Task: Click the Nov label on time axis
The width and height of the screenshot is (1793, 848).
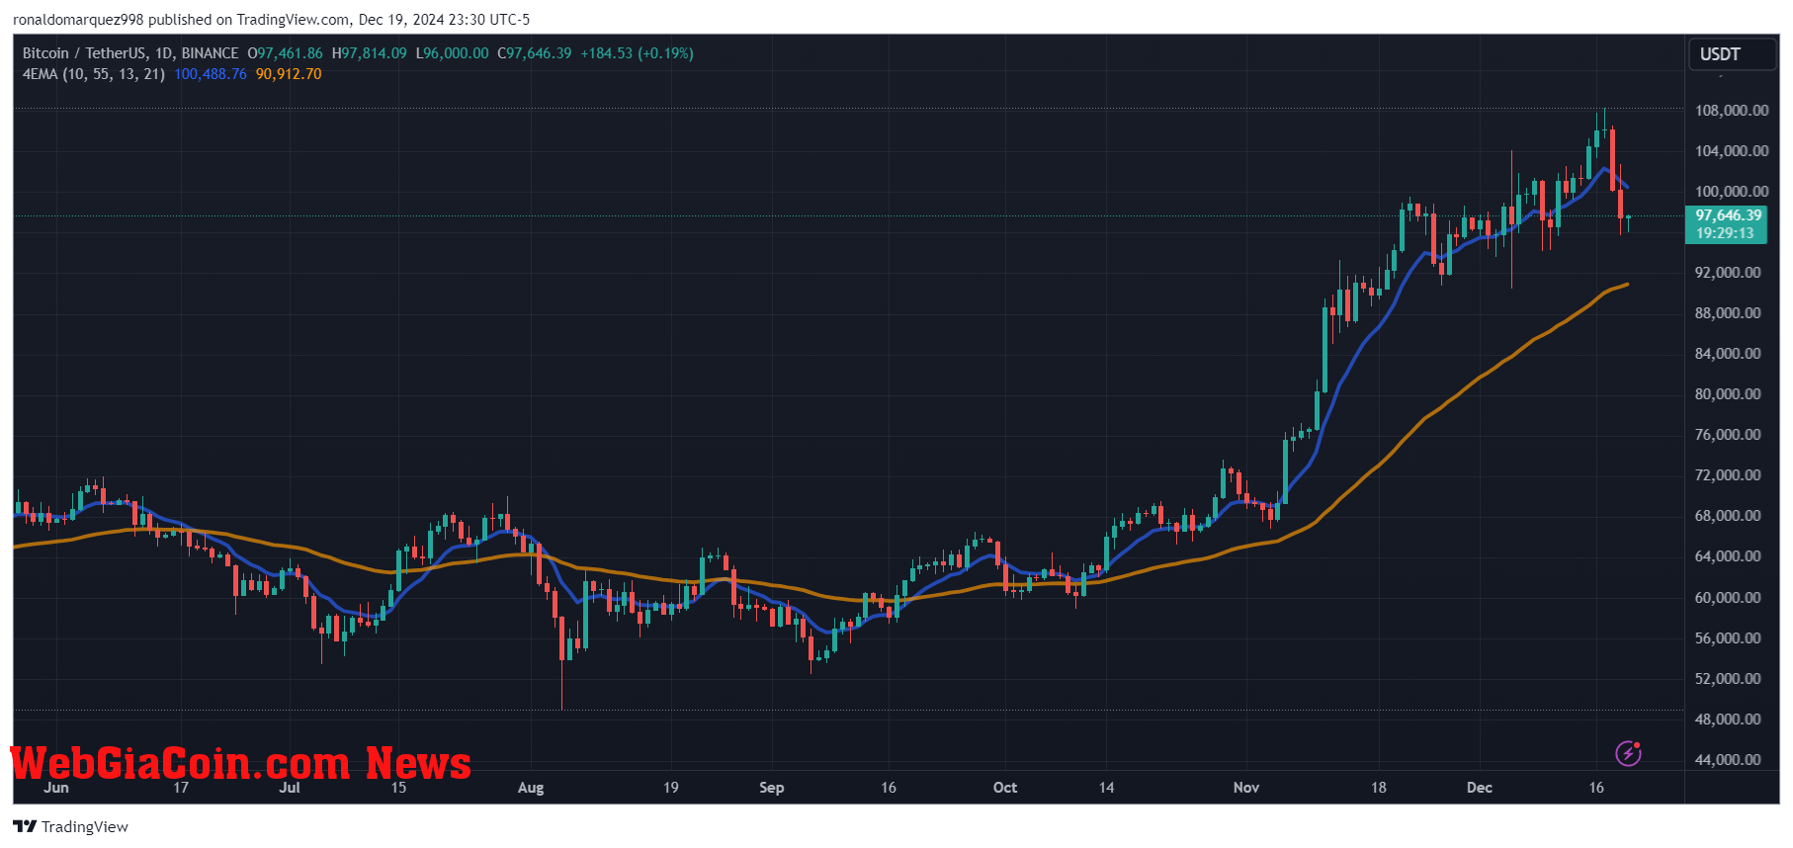Action: (x=1246, y=788)
